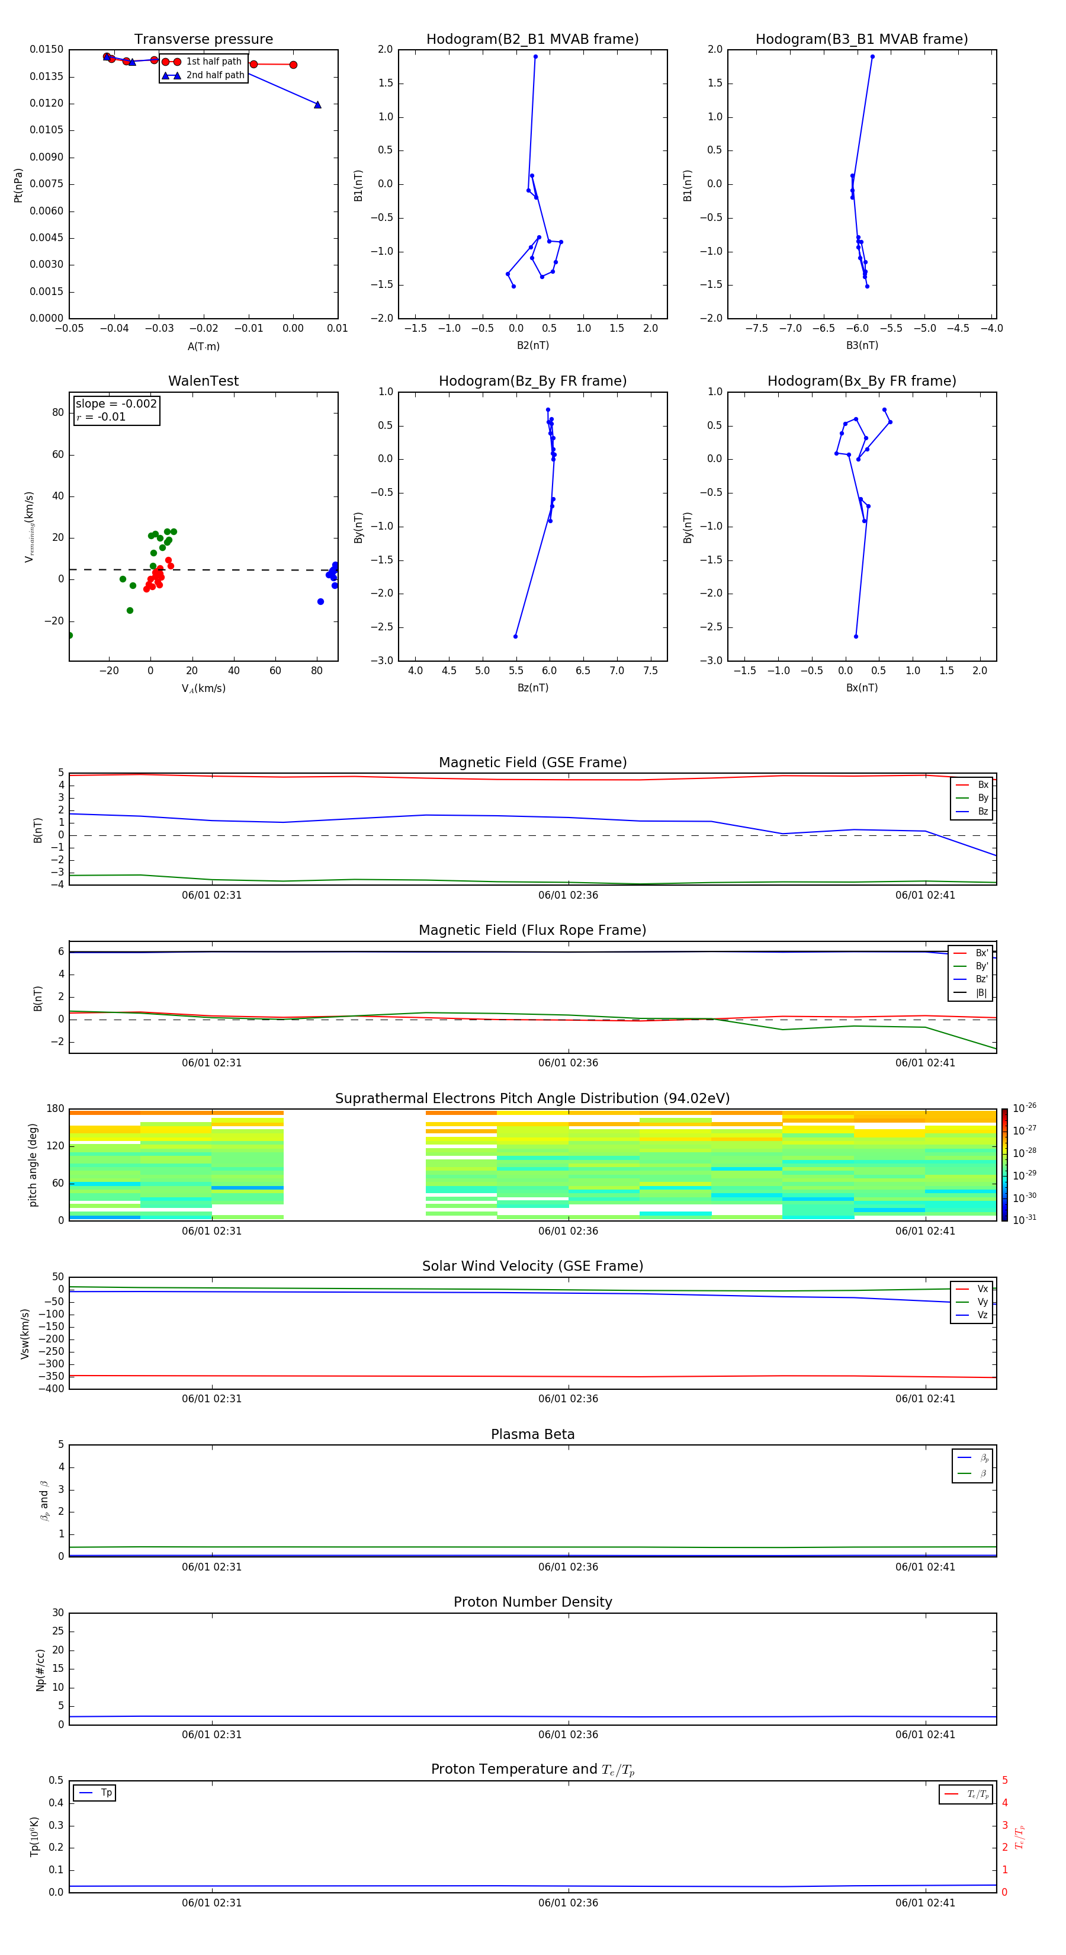The height and width of the screenshot is (1955, 1066).
Task: Click the Vx legend entry
Action: [x=972, y=1289]
